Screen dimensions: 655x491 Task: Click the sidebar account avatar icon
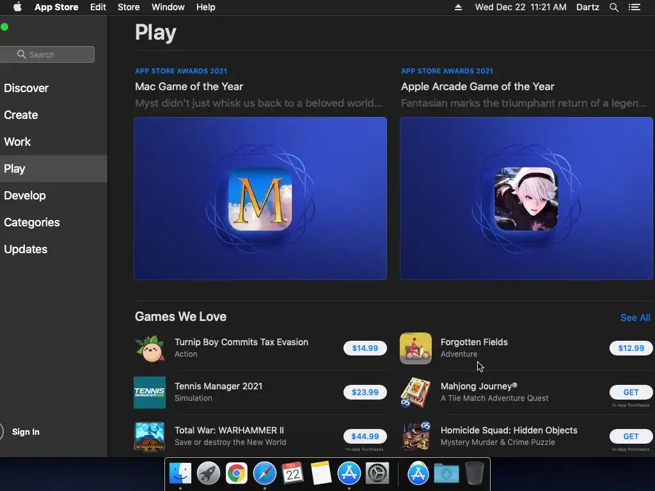point(1,432)
